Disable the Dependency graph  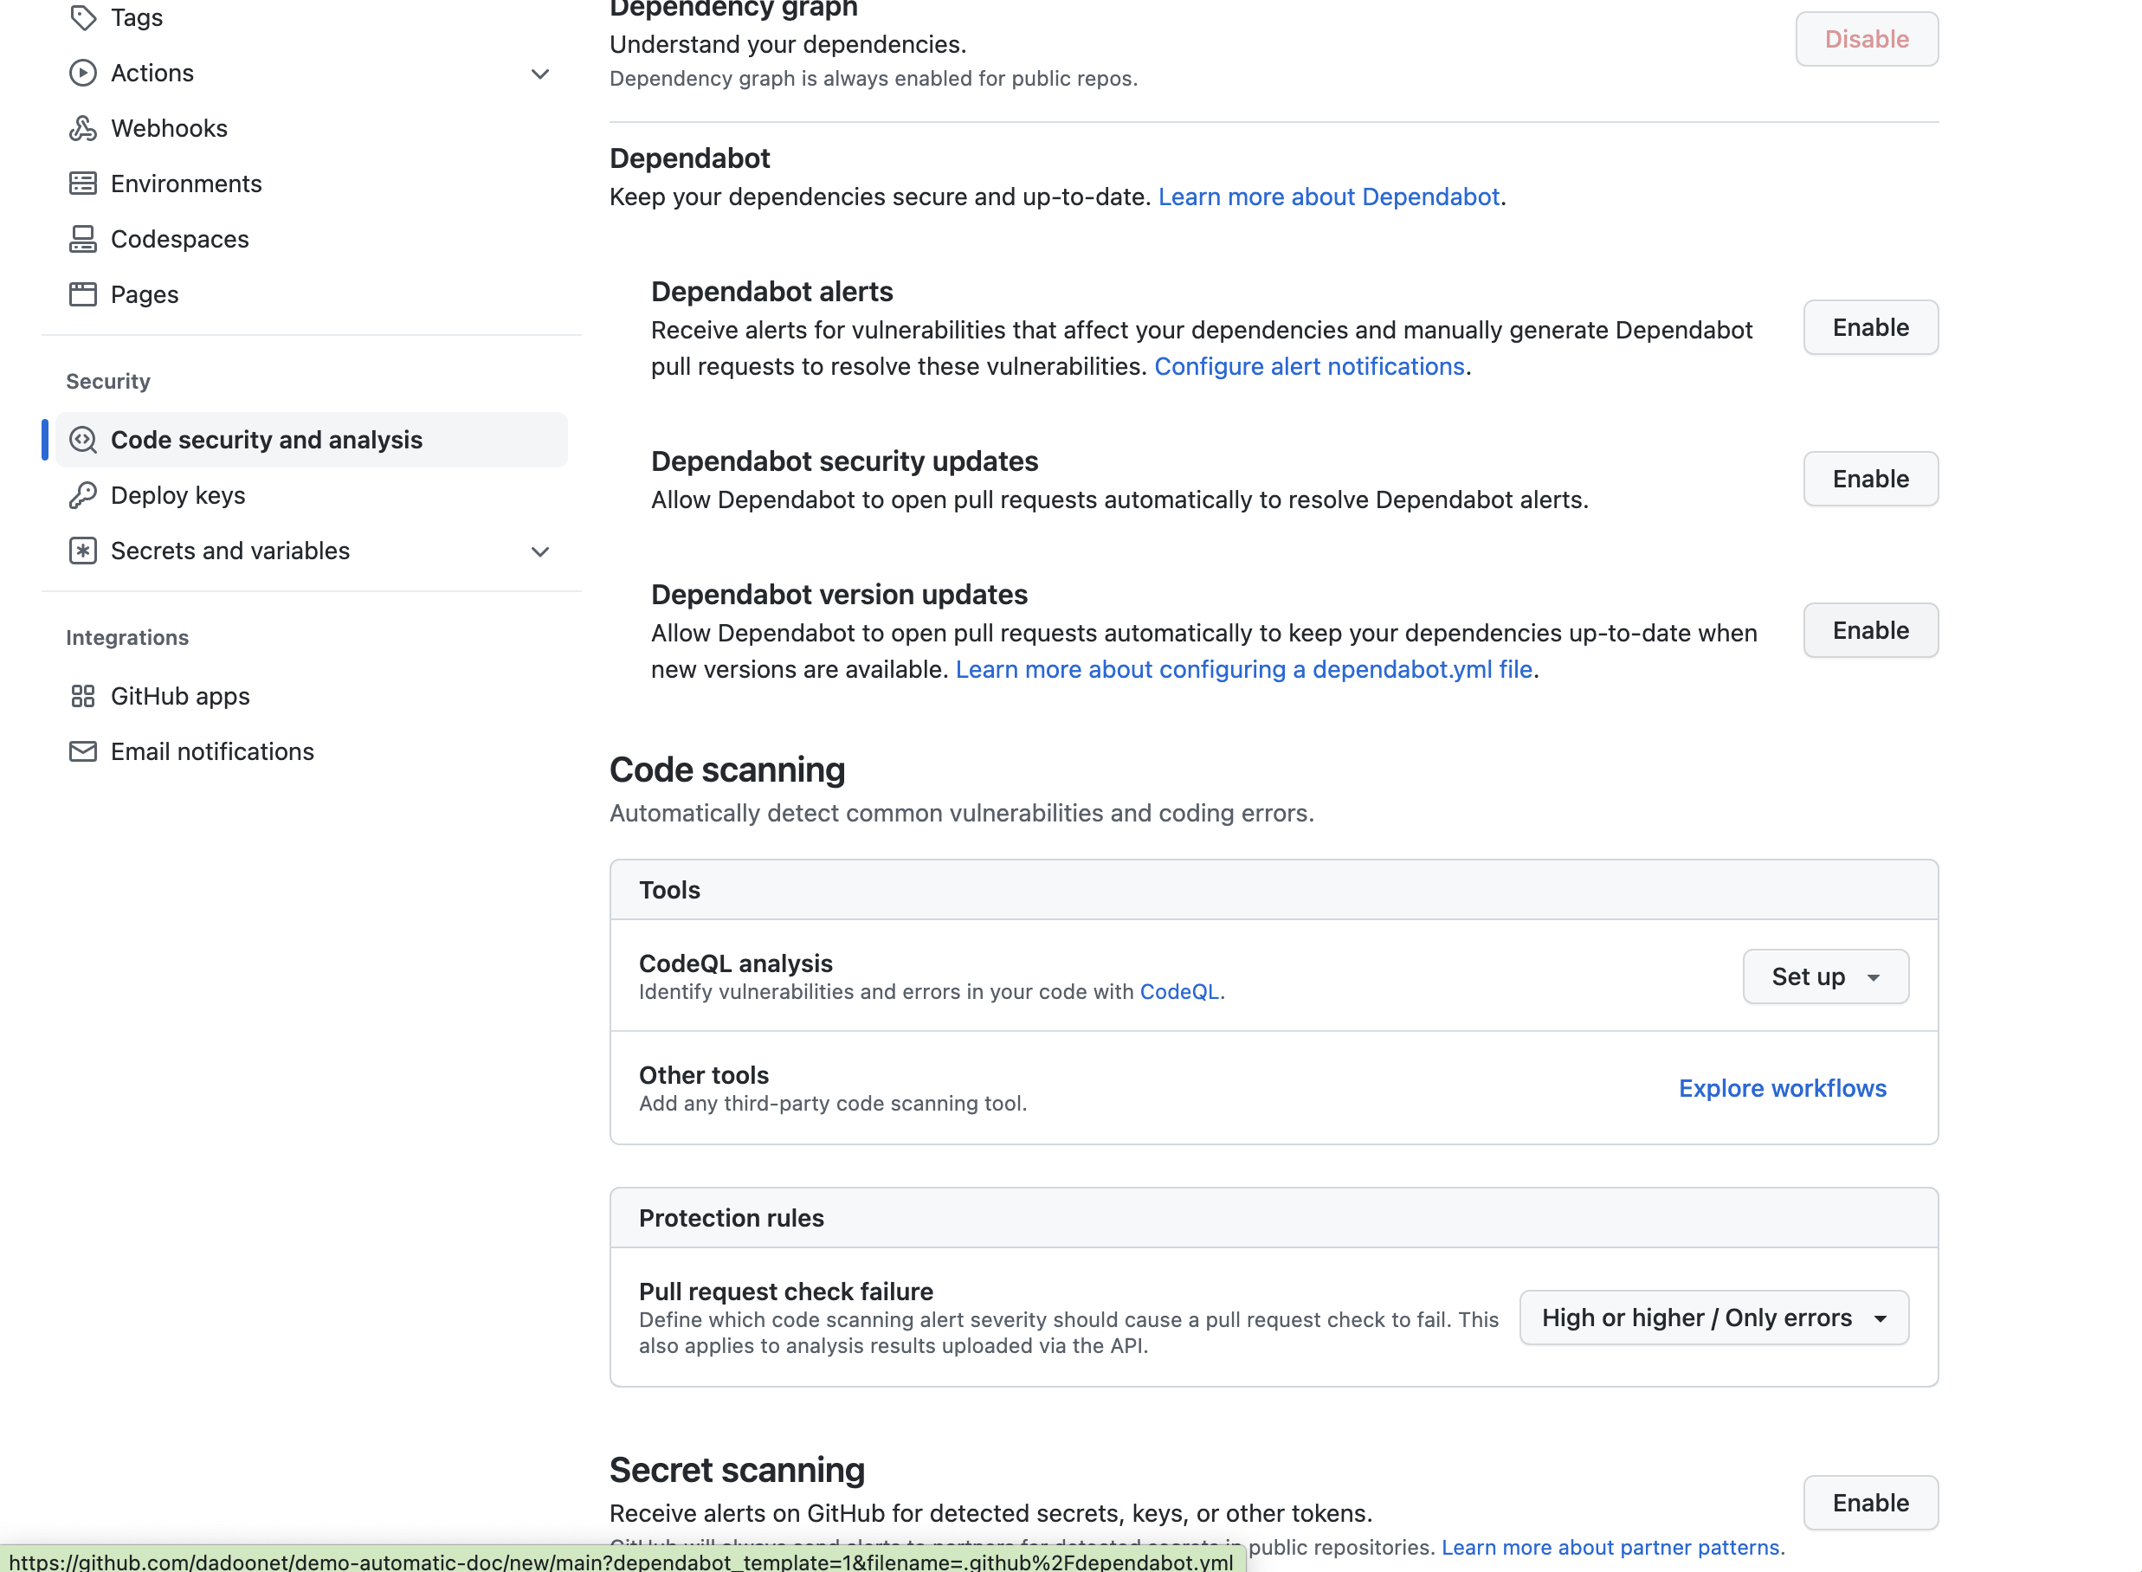[1867, 39]
